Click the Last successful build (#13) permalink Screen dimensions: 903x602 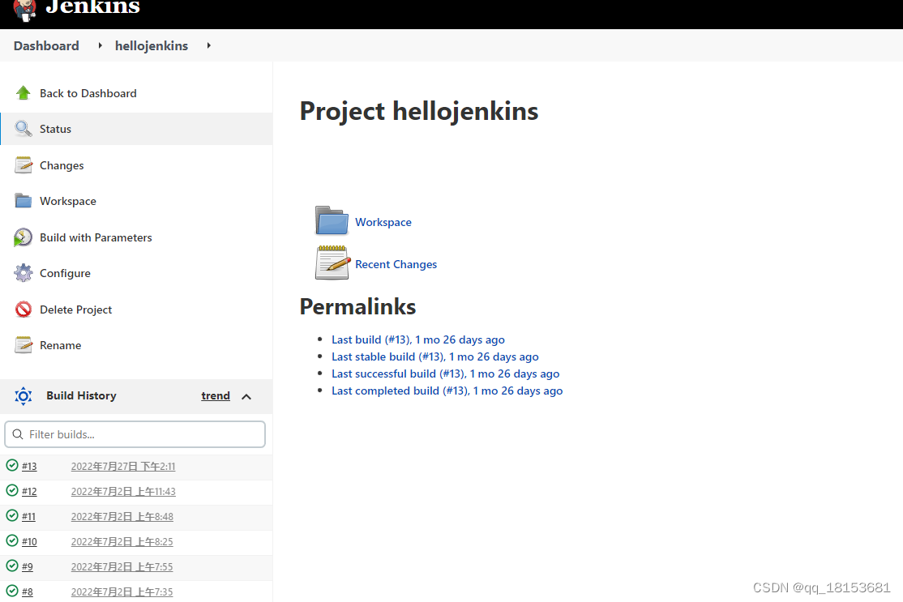click(x=445, y=374)
